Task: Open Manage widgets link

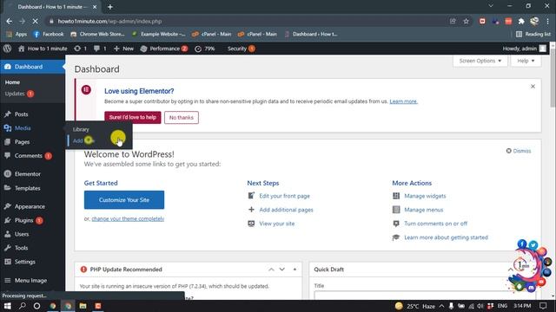Action: tap(425, 196)
